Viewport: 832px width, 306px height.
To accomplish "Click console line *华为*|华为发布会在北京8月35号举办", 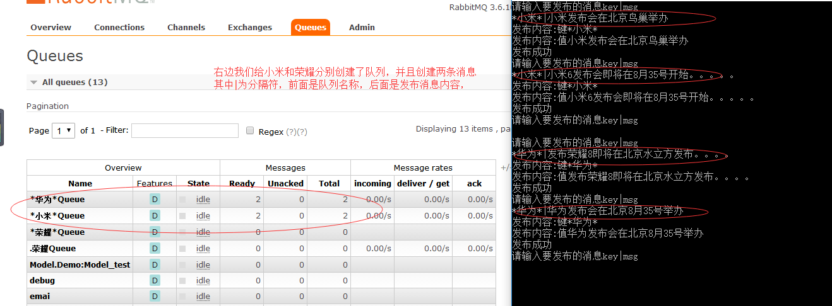I will 598,211.
